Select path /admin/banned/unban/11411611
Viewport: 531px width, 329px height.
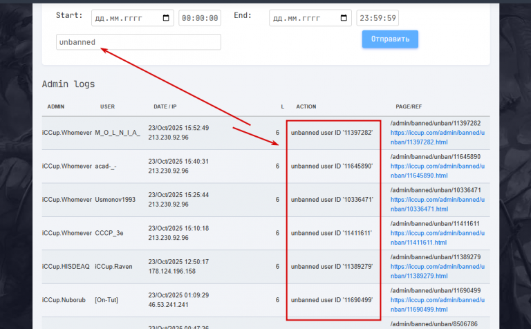click(435, 224)
